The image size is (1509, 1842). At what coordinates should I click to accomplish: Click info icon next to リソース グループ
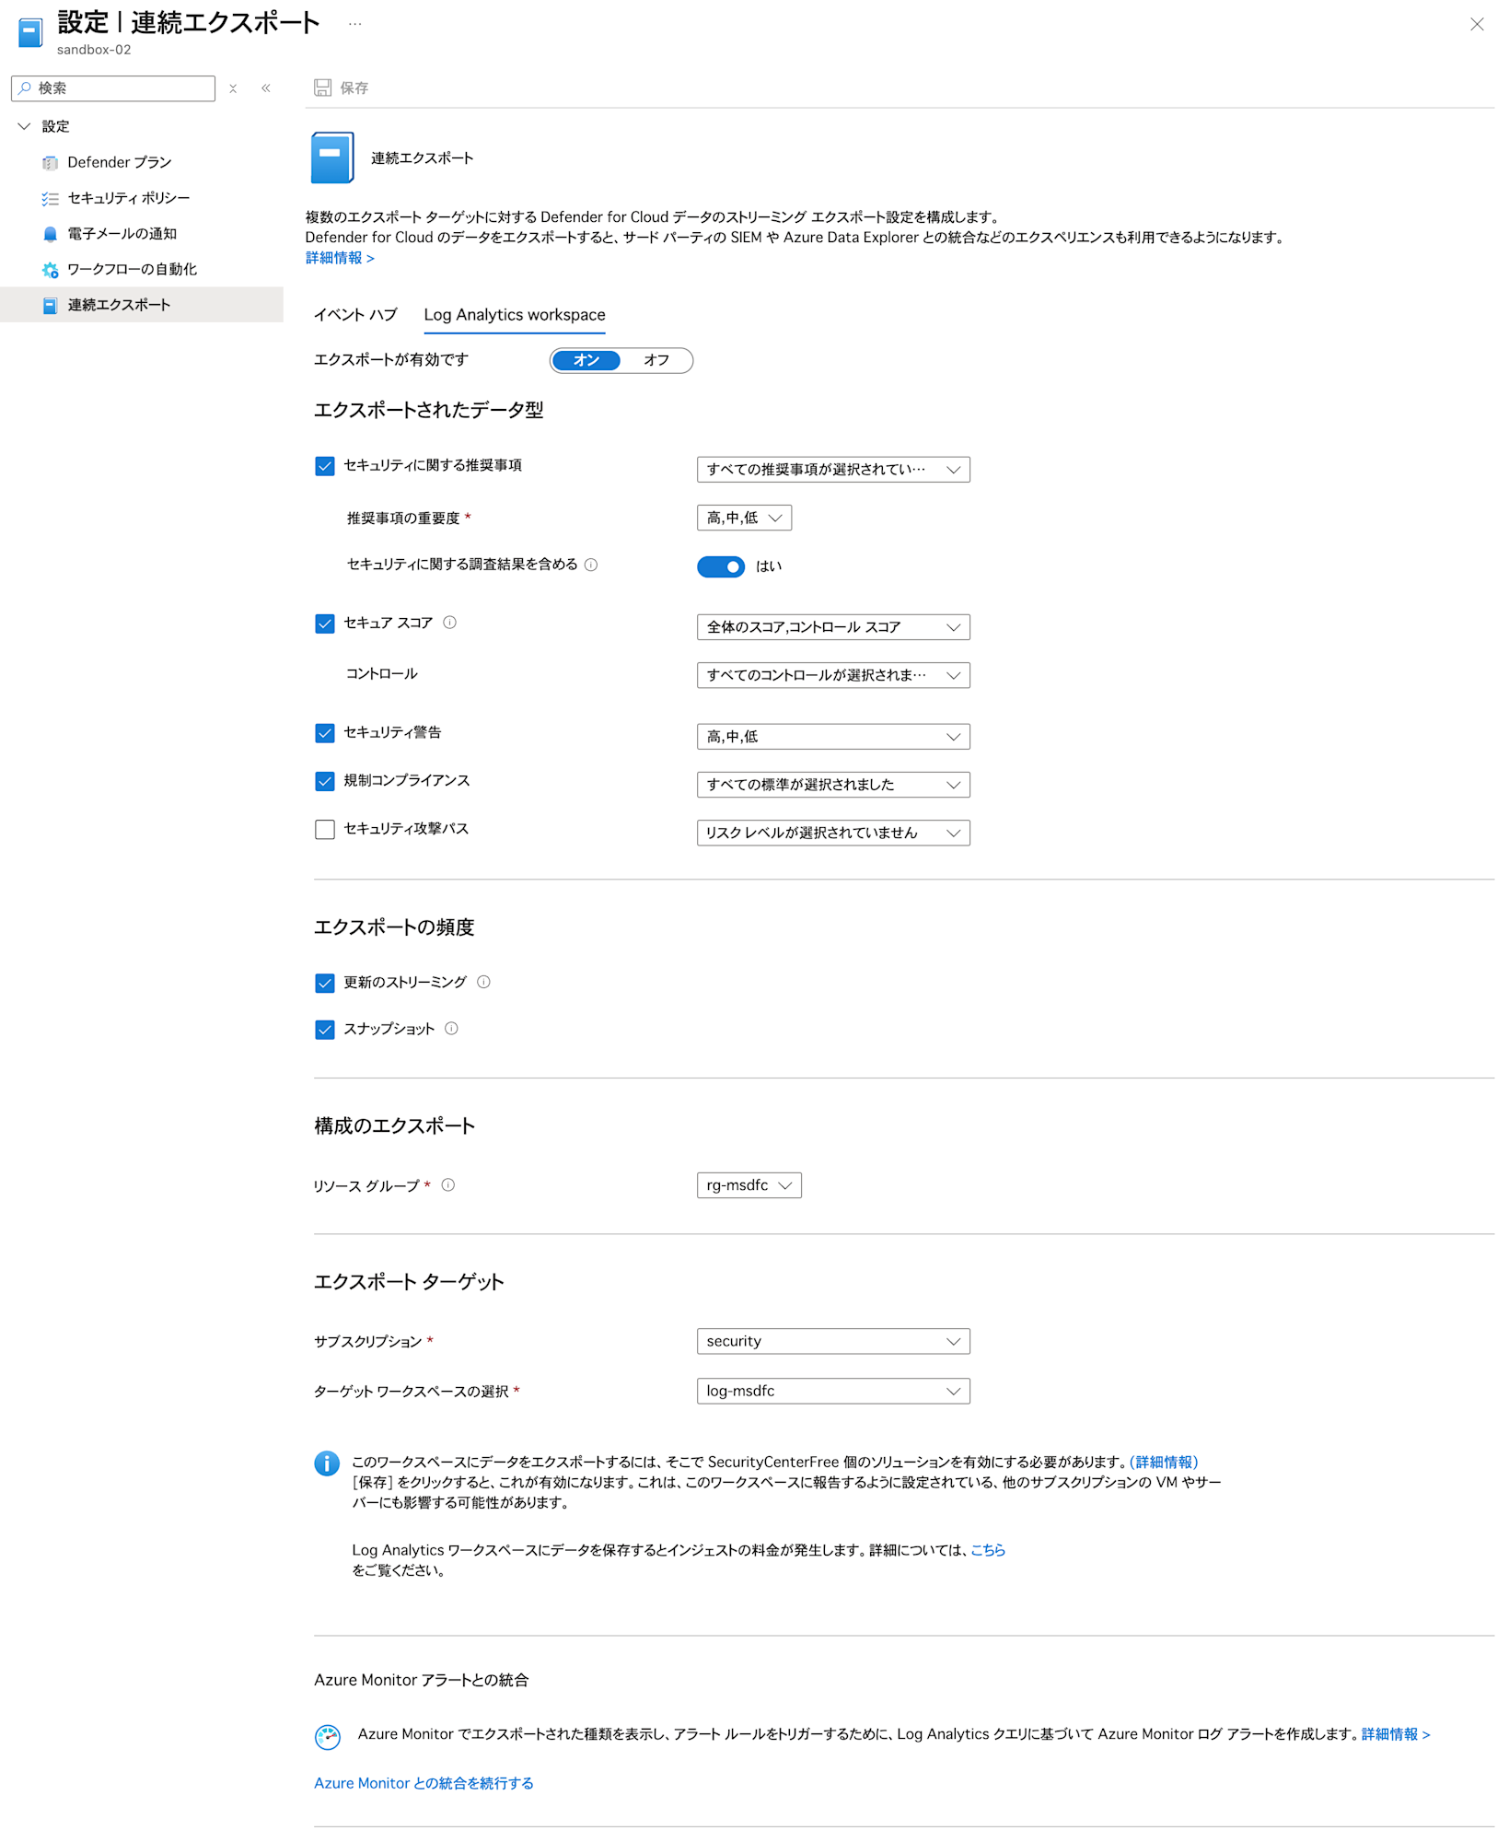[x=447, y=1185]
